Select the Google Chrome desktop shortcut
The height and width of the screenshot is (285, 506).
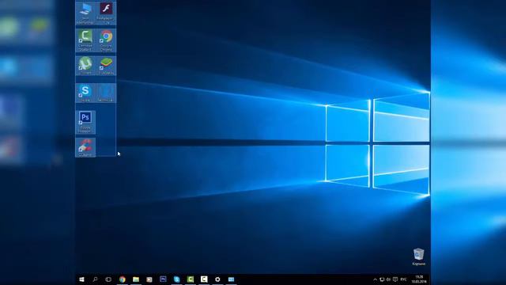point(106,40)
